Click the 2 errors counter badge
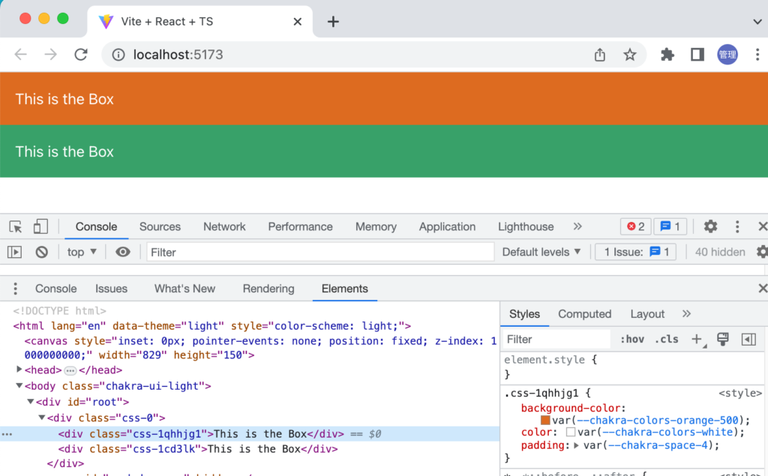This screenshot has width=768, height=476. coord(635,226)
